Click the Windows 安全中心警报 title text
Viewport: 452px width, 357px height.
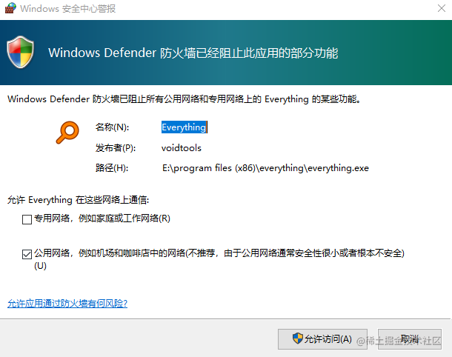(x=67, y=9)
